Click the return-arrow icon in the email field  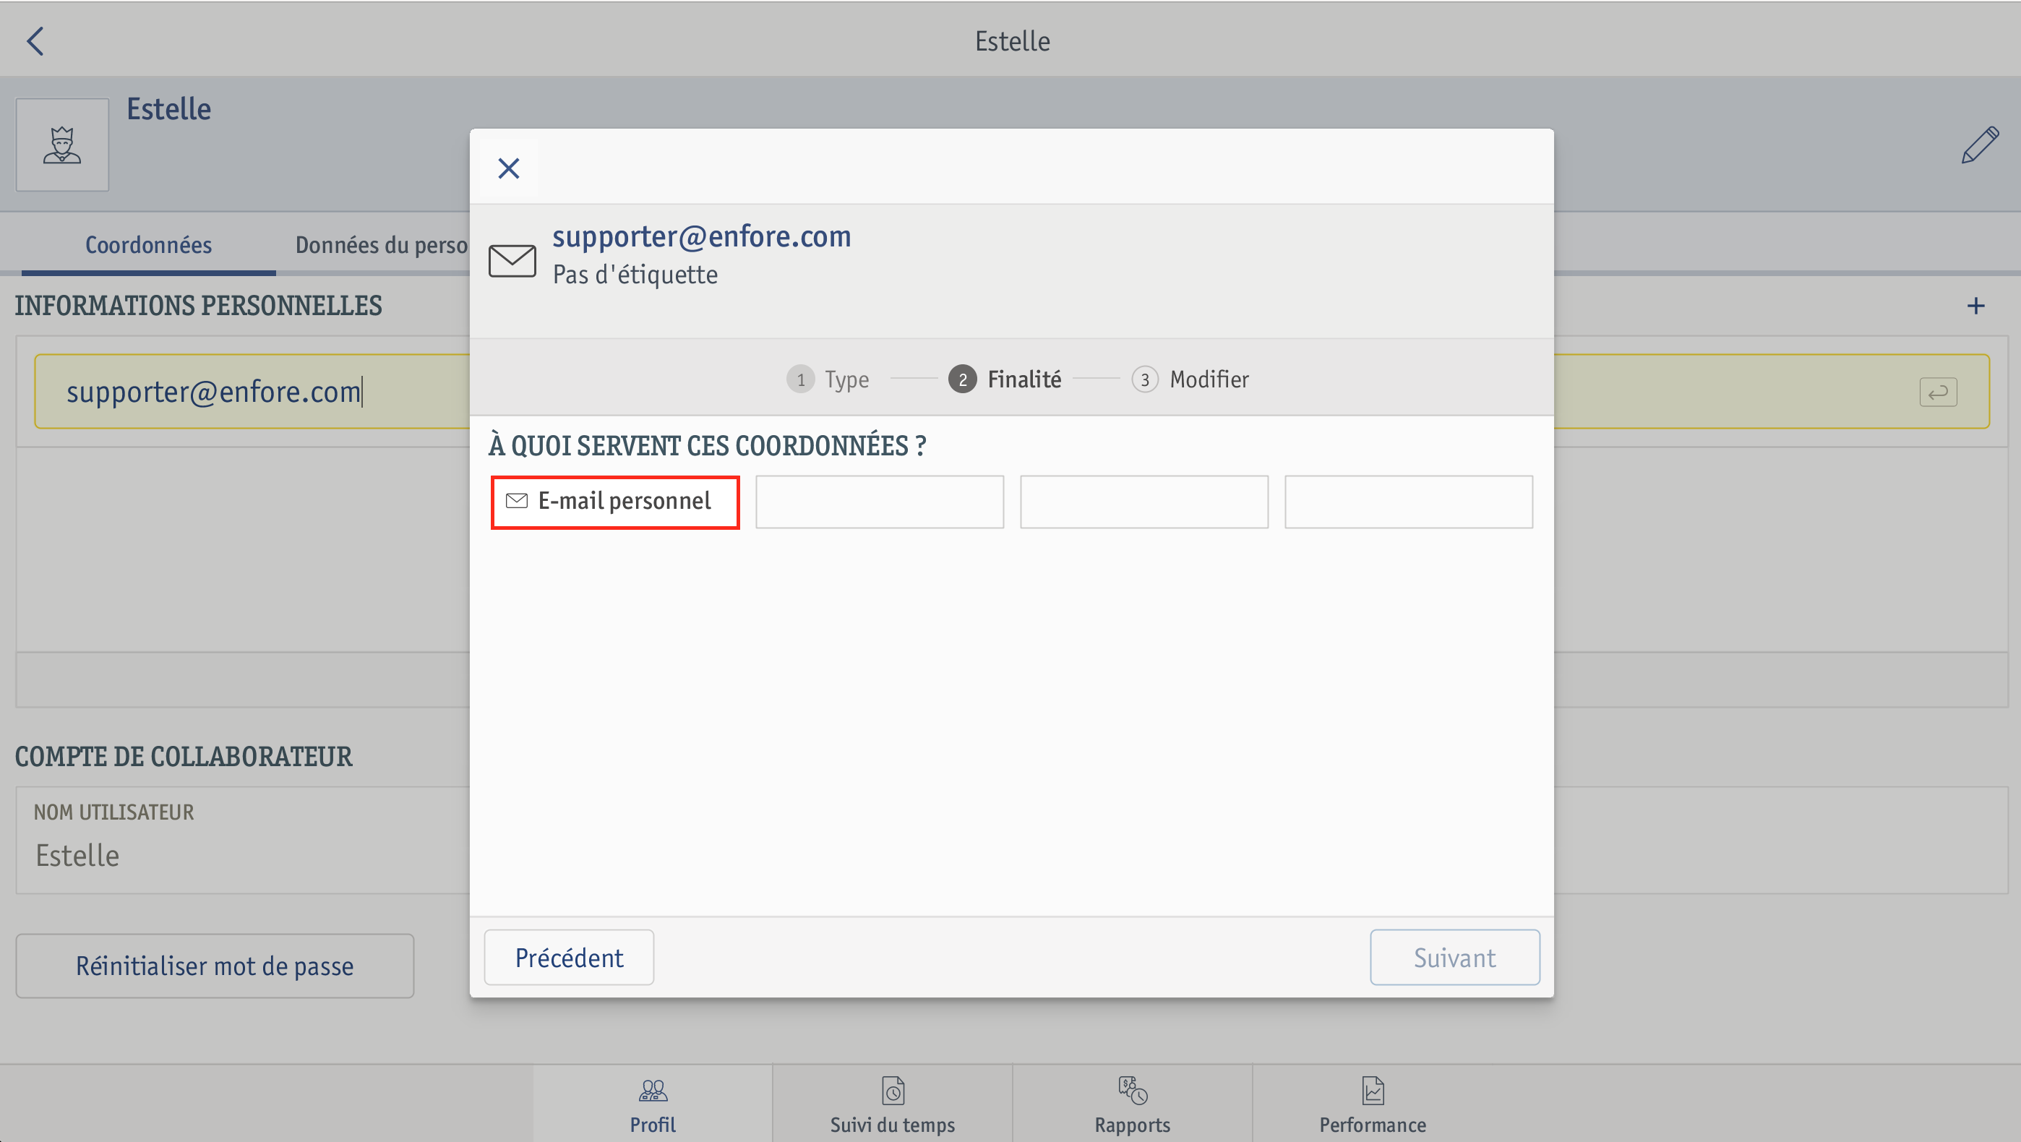[1938, 391]
